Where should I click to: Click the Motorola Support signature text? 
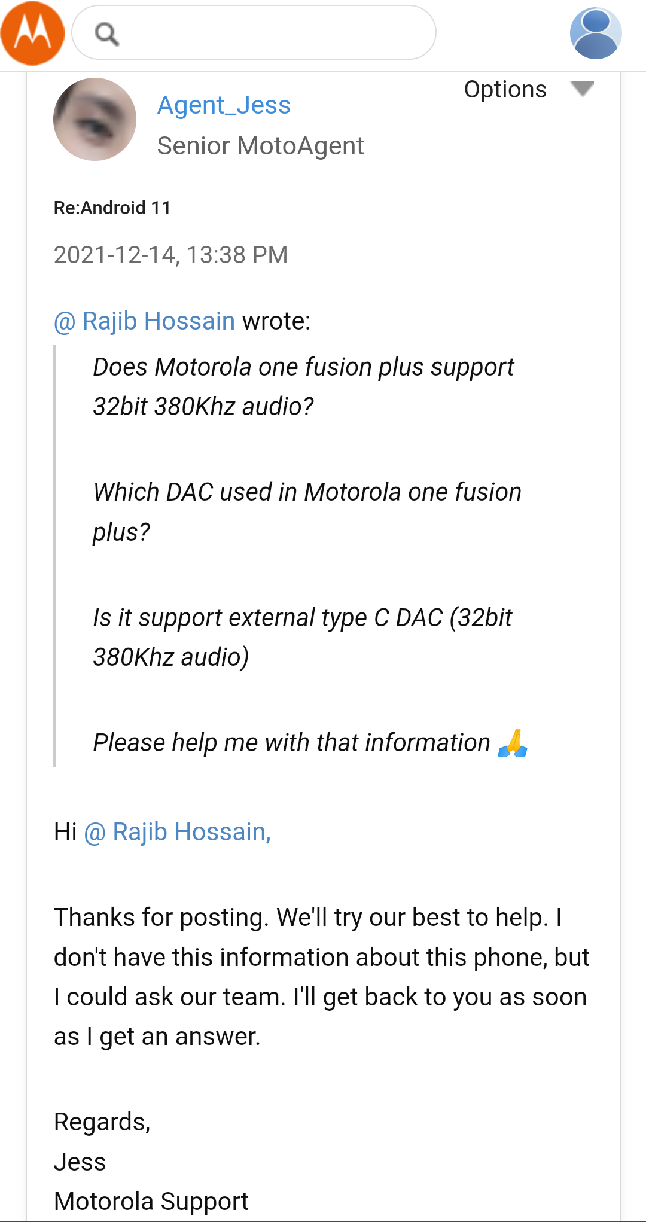click(151, 1201)
